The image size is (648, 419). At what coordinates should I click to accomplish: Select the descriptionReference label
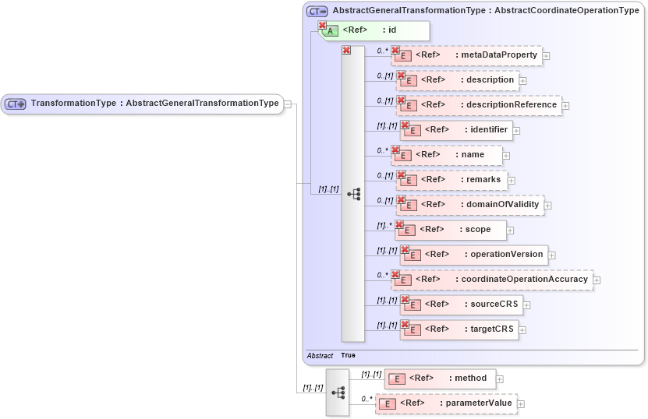[512, 105]
